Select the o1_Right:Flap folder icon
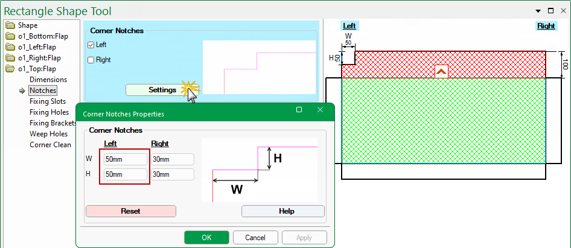Image resolution: width=571 pixels, height=248 pixels. pyautogui.click(x=10, y=58)
